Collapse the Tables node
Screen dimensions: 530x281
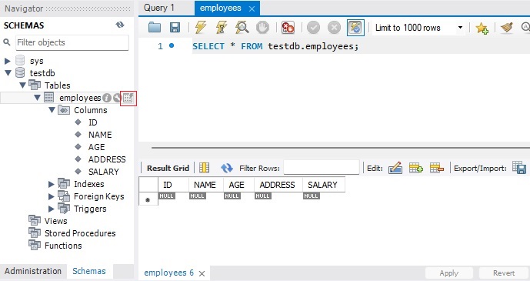[x=22, y=85]
